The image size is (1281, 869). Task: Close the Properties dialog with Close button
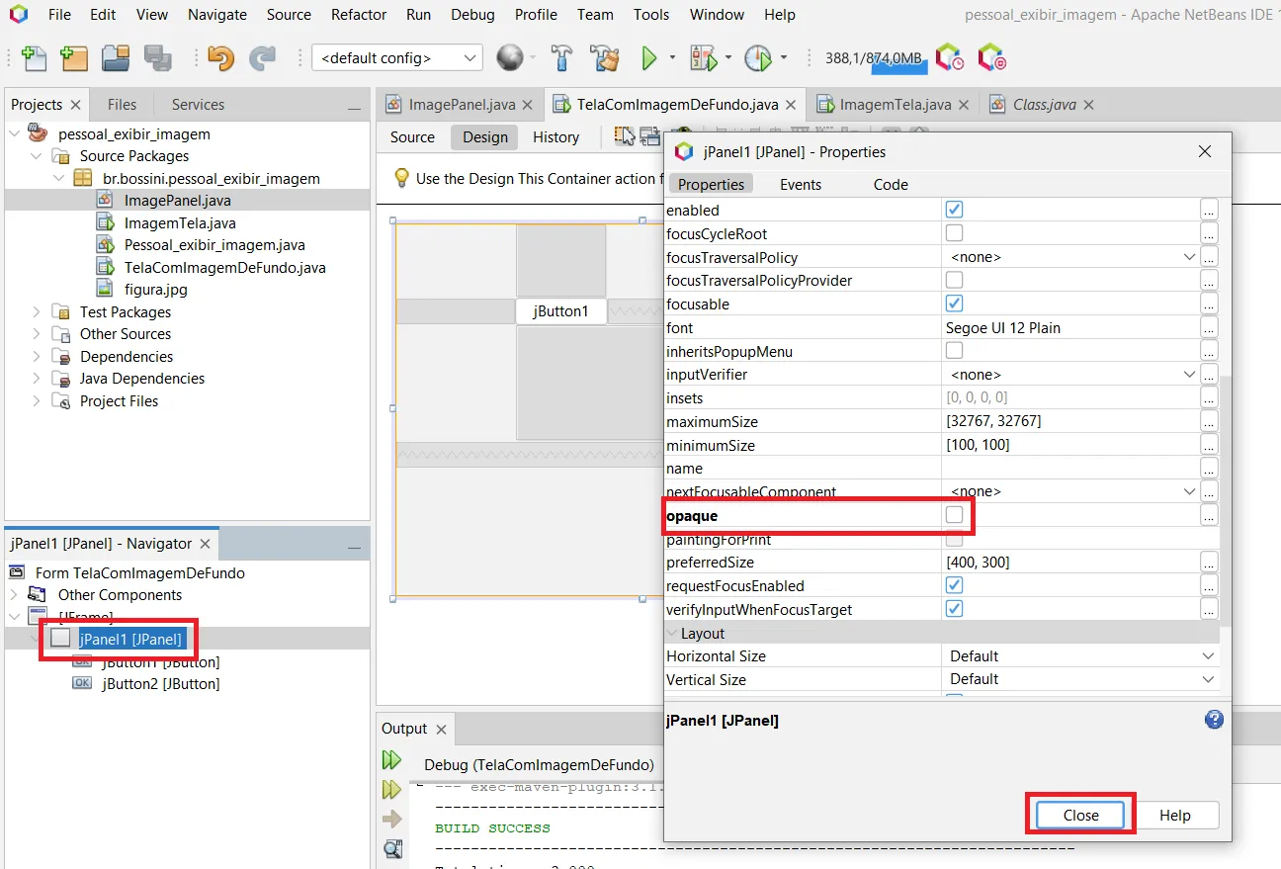(x=1080, y=816)
